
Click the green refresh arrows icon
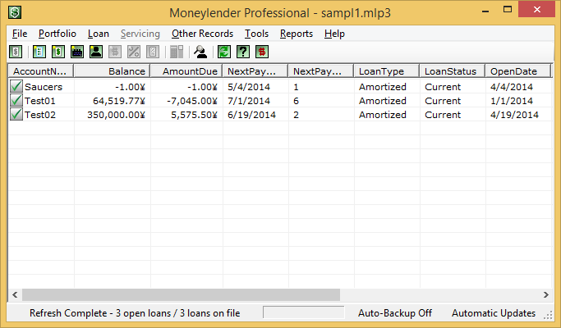pos(224,52)
